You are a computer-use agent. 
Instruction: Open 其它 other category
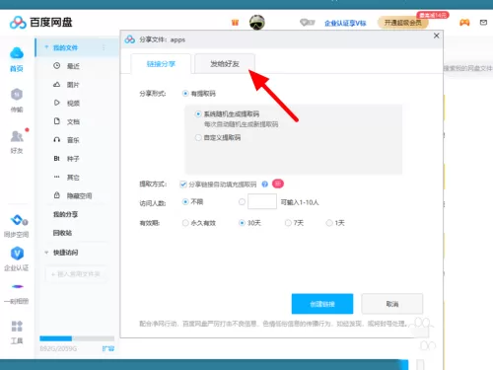tap(73, 178)
